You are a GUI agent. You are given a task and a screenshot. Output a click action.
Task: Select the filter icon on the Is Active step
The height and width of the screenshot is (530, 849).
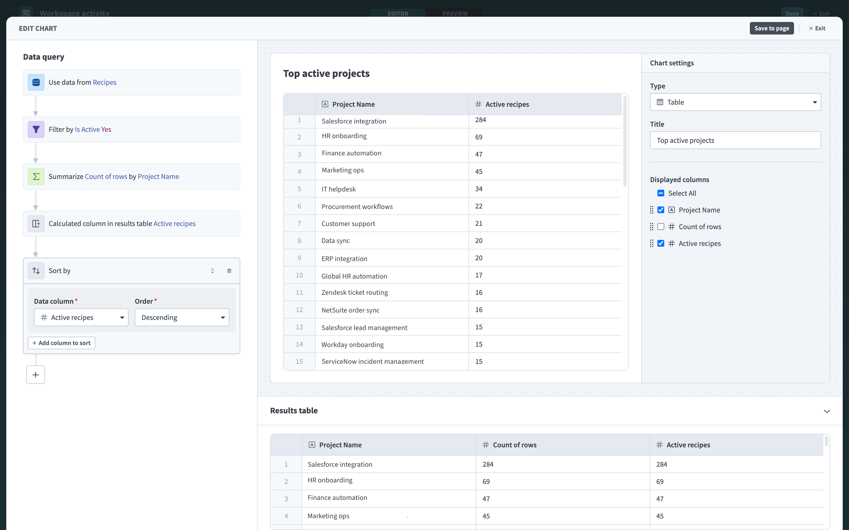[x=36, y=129]
